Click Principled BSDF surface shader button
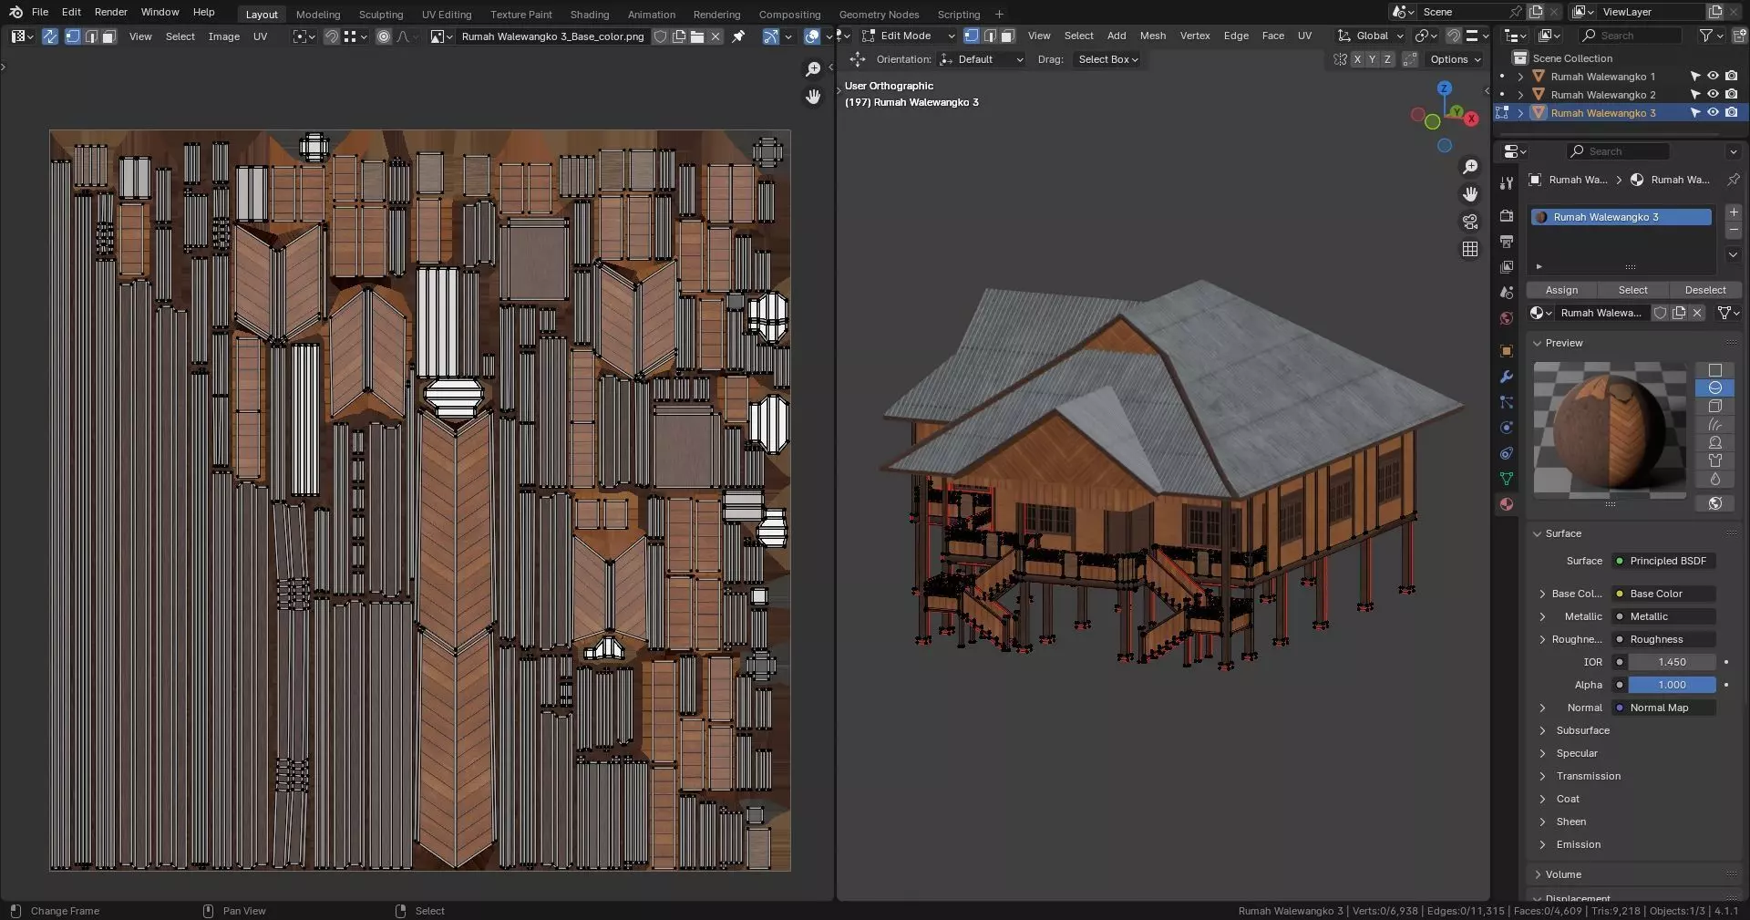Image resolution: width=1750 pixels, height=920 pixels. tap(1663, 561)
